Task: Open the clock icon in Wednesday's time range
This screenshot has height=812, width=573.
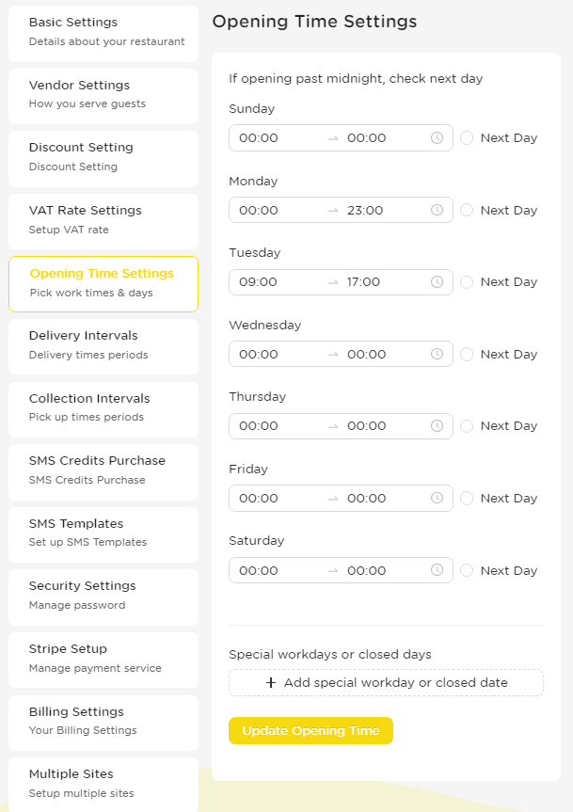Action: [437, 354]
